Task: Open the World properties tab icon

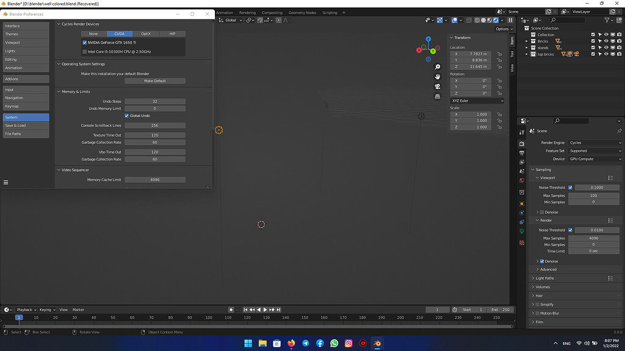Action: (522, 180)
